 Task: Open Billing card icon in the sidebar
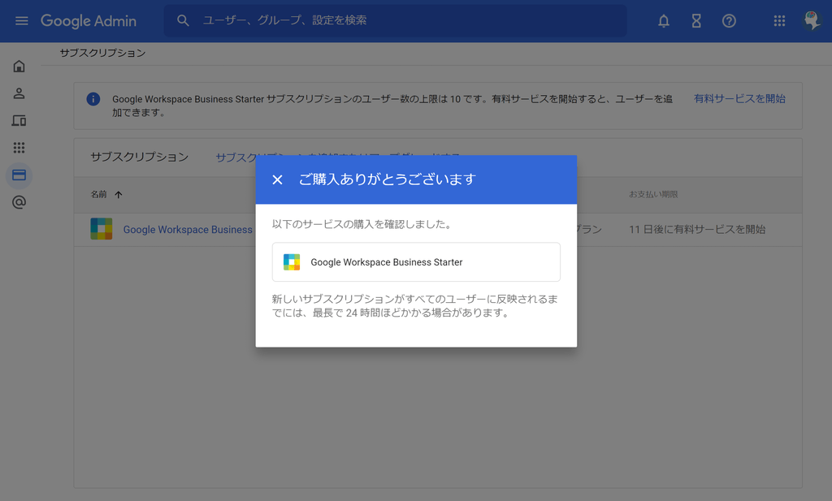click(19, 175)
